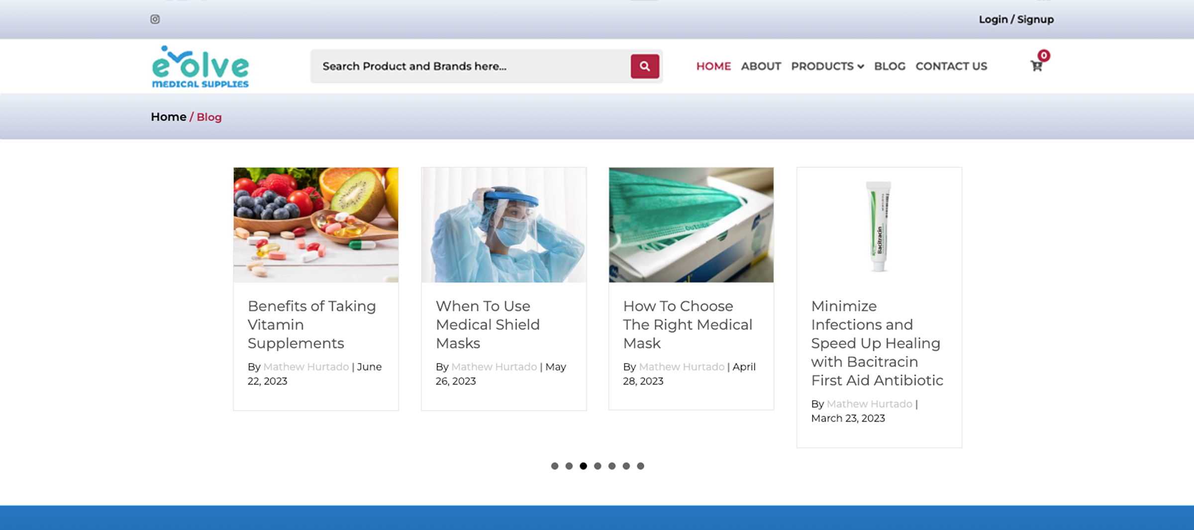
Task: Click the HOME navigation tab
Action: click(x=713, y=66)
